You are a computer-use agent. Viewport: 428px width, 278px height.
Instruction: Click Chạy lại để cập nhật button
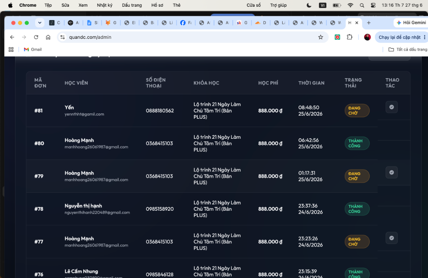(x=399, y=37)
